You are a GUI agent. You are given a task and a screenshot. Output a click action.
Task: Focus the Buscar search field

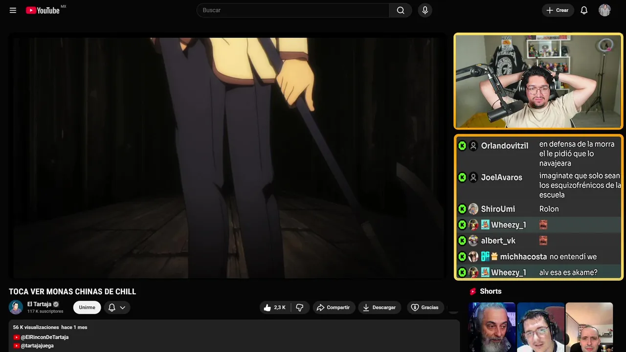tap(293, 10)
